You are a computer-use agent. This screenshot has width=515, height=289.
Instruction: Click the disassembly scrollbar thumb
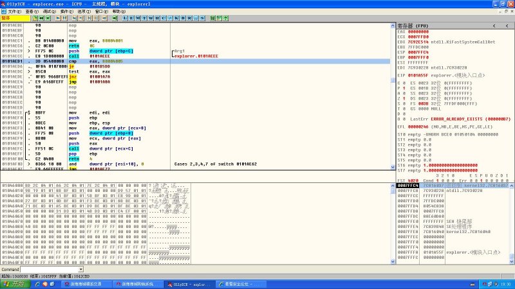393,80
